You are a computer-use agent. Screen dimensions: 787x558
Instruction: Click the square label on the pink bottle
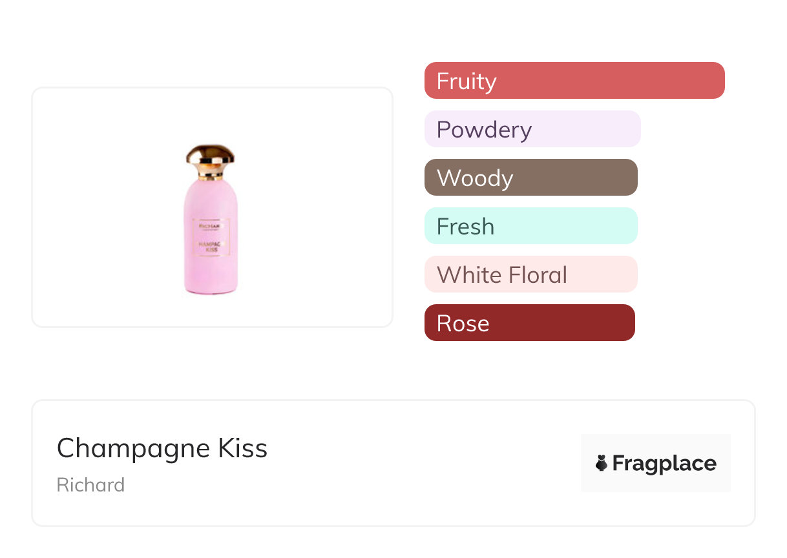pyautogui.click(x=211, y=238)
